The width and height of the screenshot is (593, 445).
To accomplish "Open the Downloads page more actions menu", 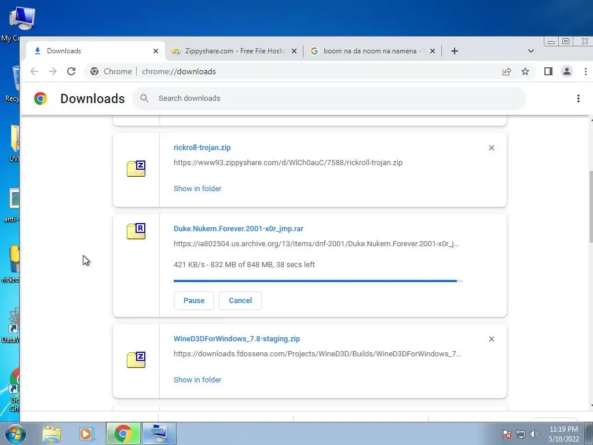I will (578, 99).
